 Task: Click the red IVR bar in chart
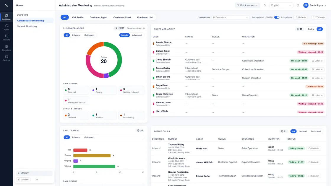[x=80, y=150]
